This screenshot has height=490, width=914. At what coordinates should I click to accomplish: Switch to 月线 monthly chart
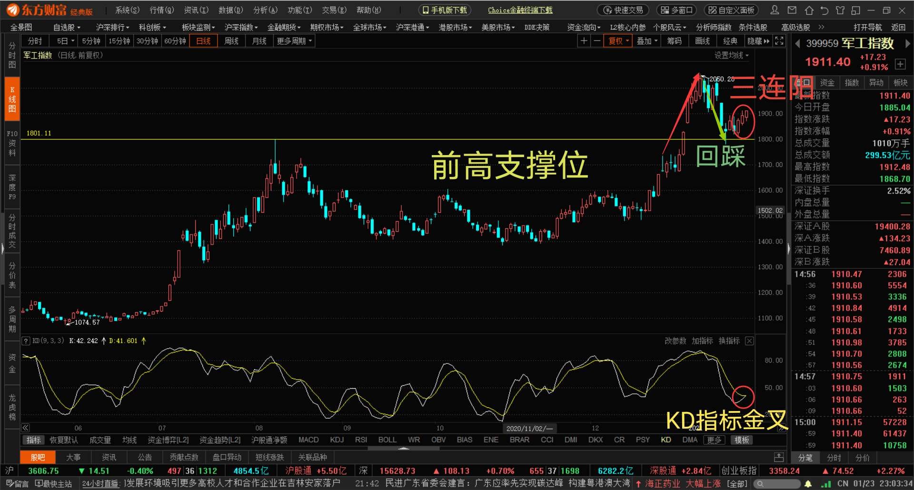(x=259, y=41)
